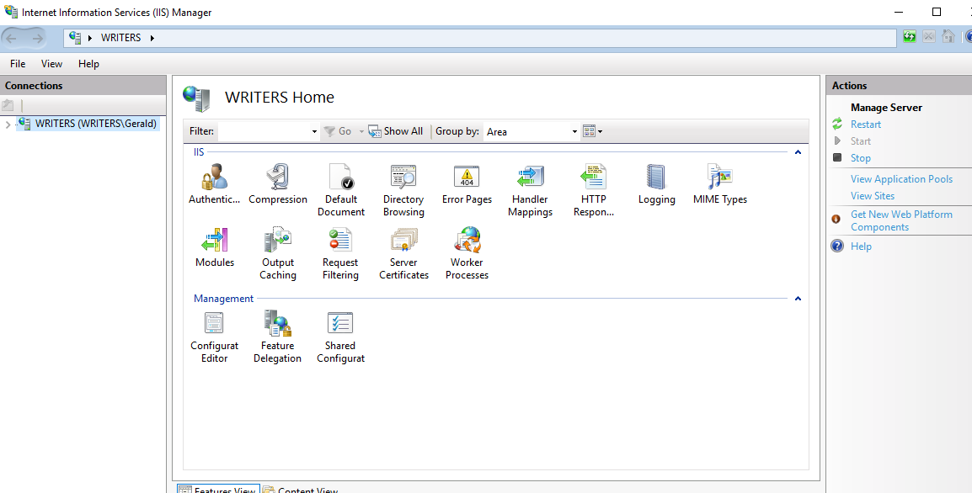Collapse the Management group section
Image resolution: width=972 pixels, height=493 pixels.
798,299
